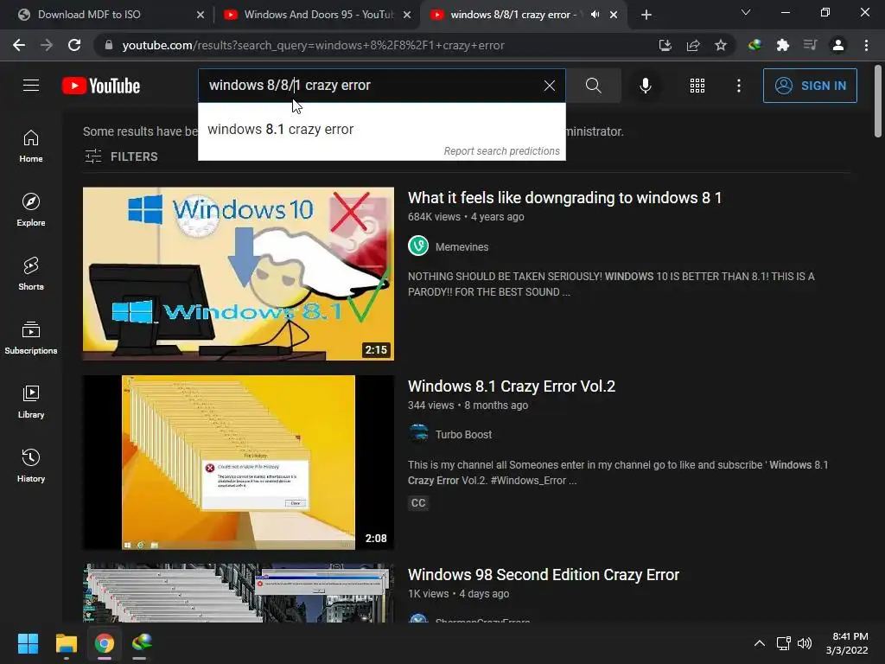885x664 pixels.
Task: Open Shorts in the sidebar
Action: (31, 274)
